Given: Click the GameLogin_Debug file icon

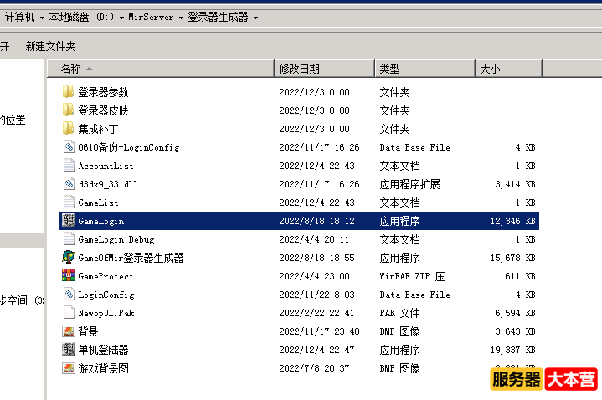Looking at the screenshot, I should [69, 239].
